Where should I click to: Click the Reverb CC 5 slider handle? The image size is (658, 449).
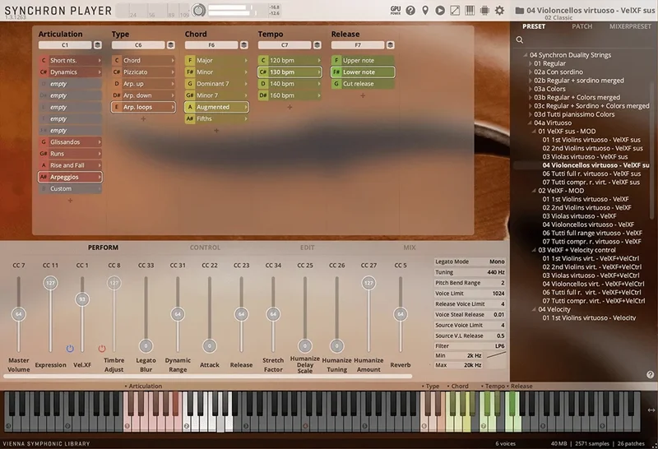point(401,314)
